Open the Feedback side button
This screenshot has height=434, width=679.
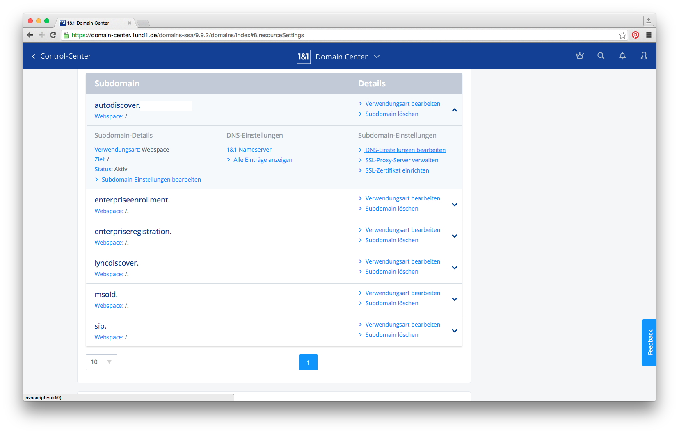point(649,342)
